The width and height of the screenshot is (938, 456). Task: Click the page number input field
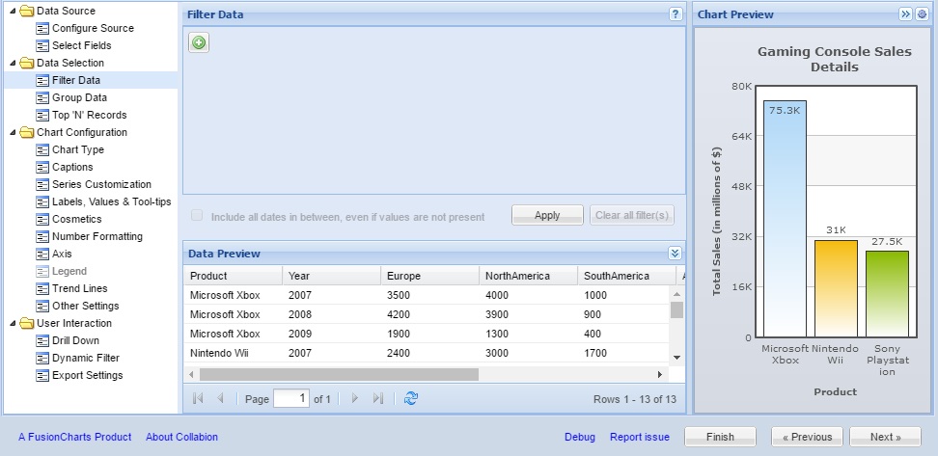[x=291, y=398]
